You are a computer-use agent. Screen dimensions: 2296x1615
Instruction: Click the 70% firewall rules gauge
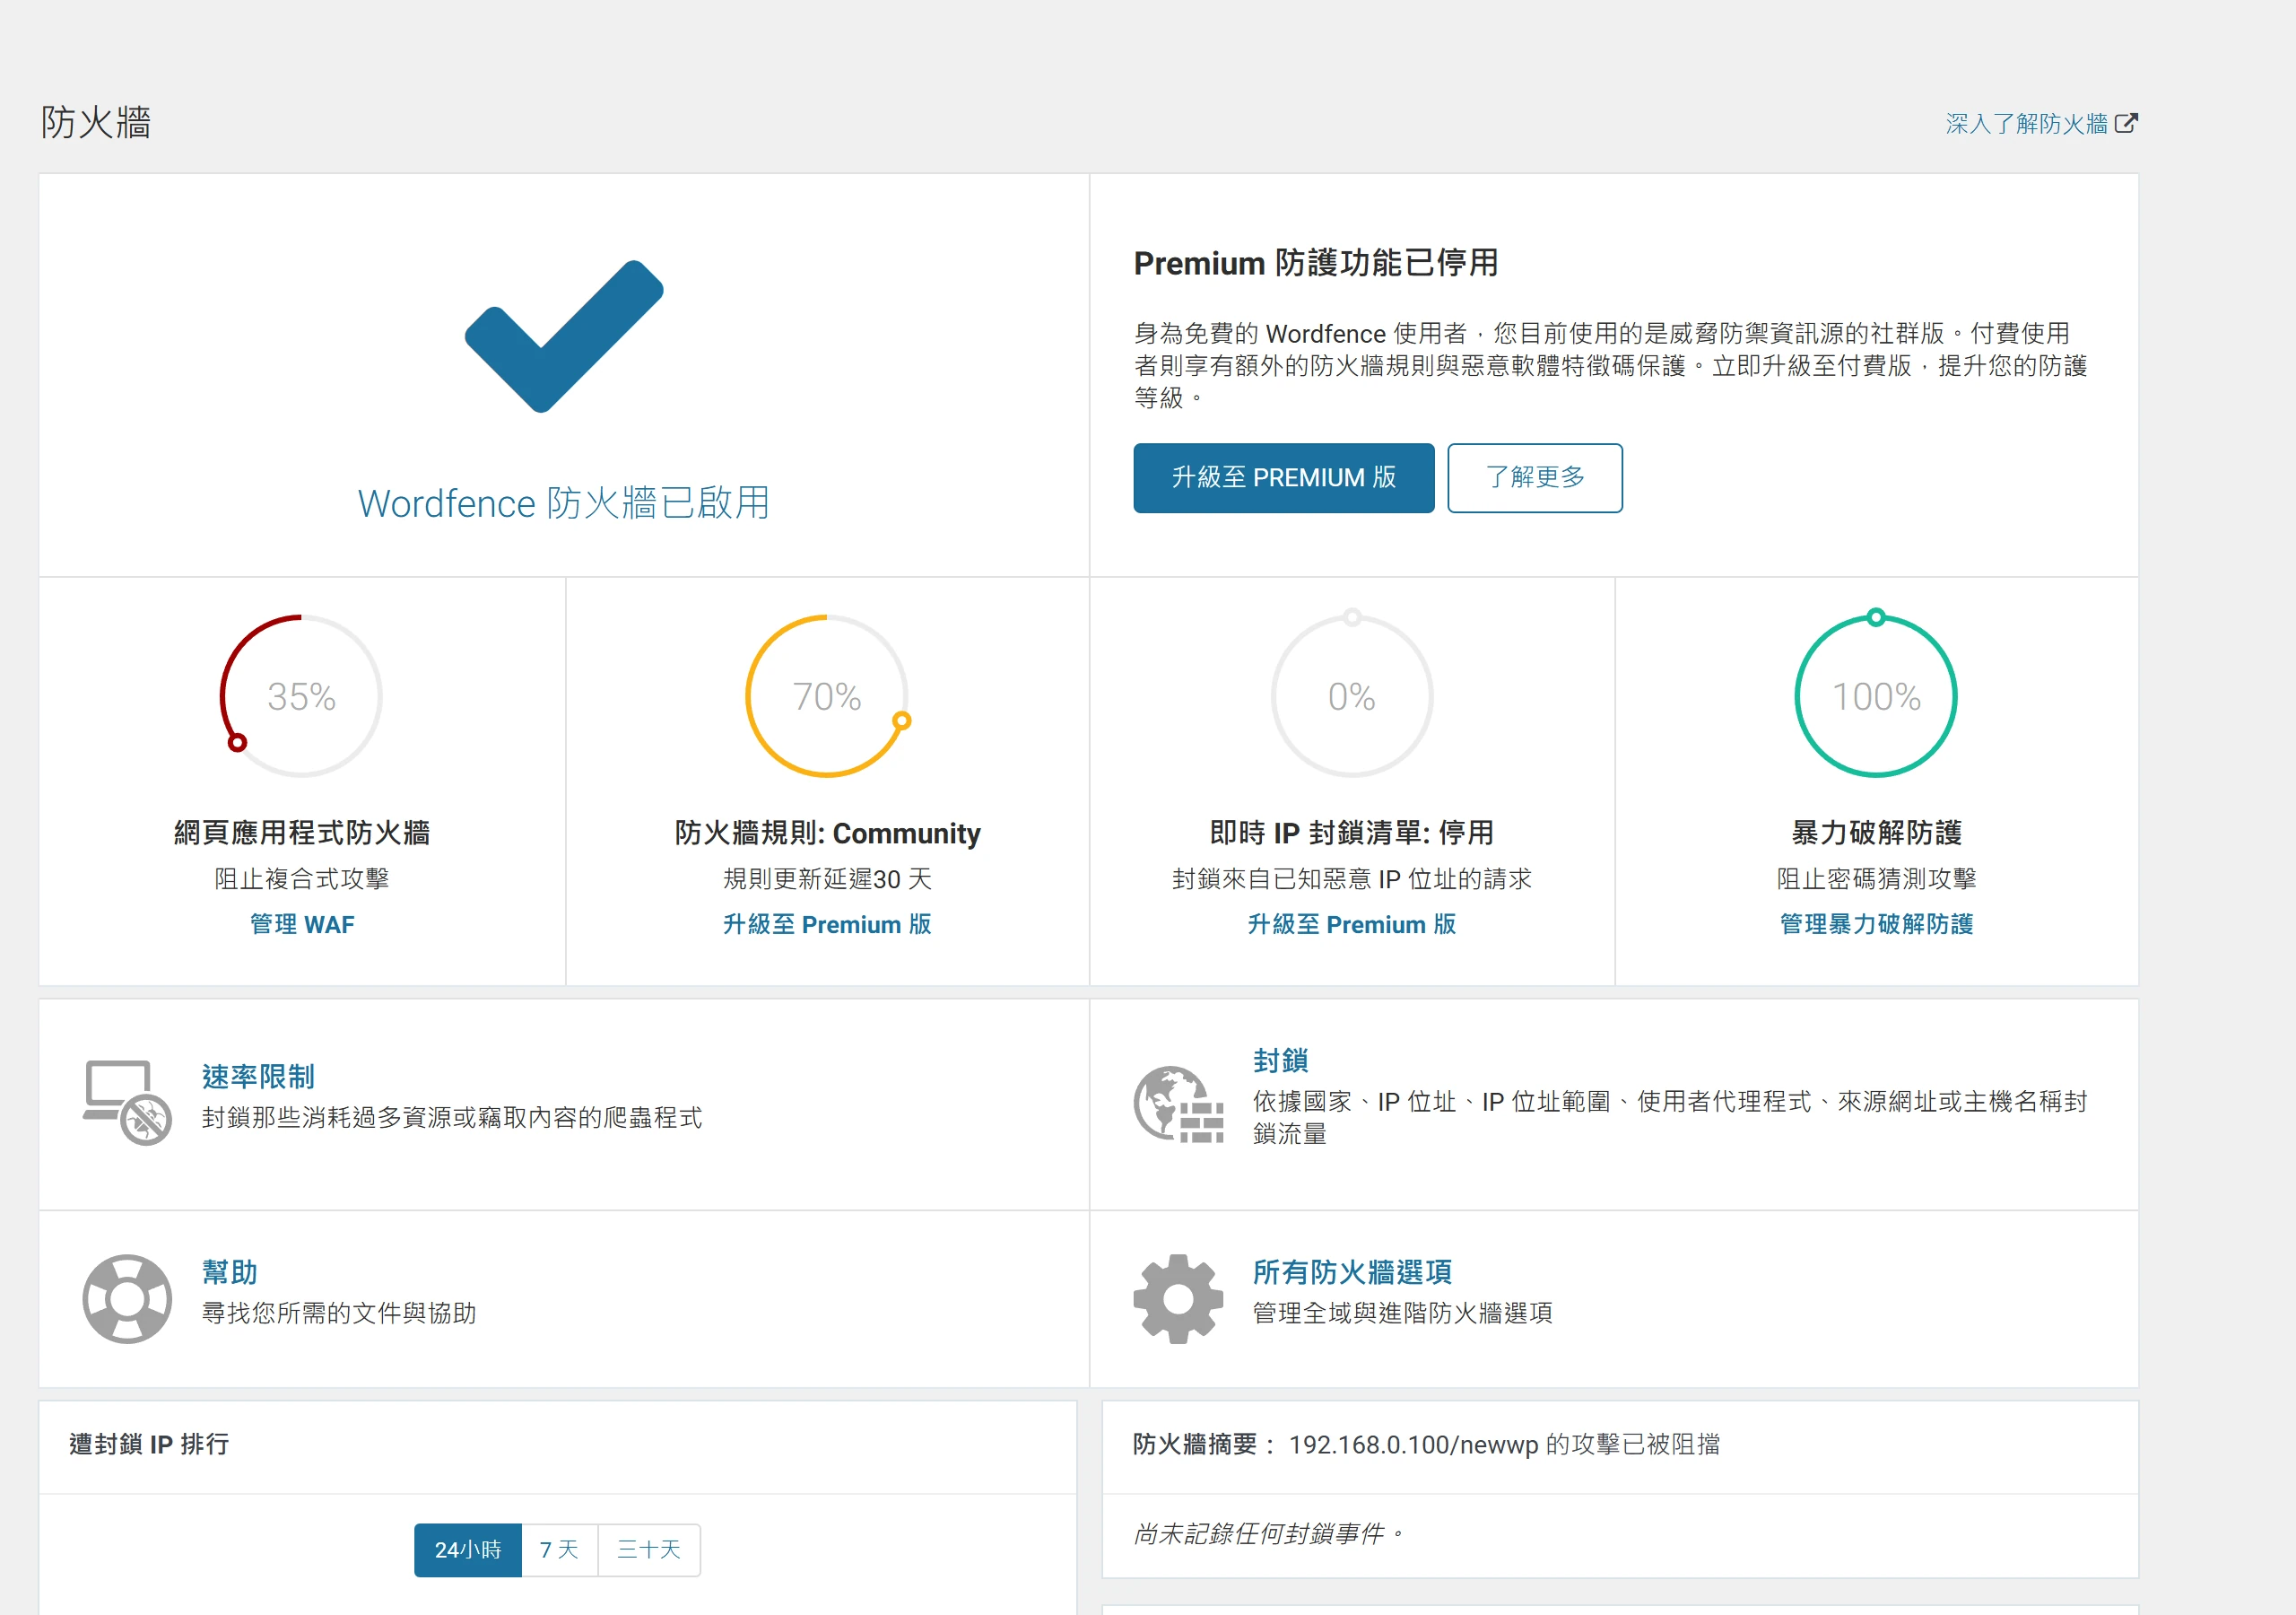(x=827, y=695)
